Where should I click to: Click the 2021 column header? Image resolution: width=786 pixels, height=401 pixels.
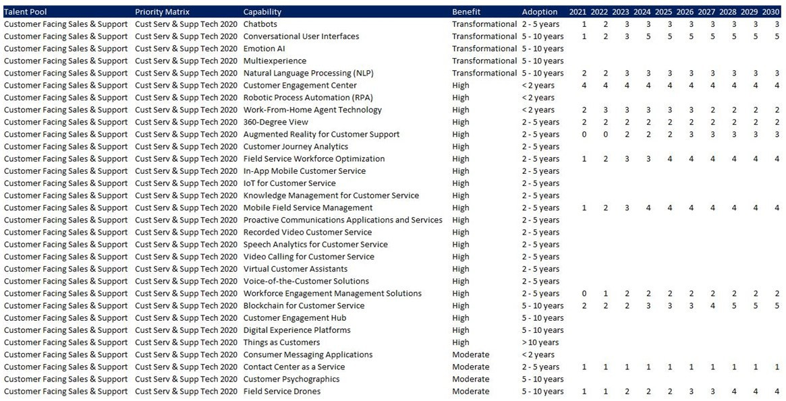[x=578, y=12]
